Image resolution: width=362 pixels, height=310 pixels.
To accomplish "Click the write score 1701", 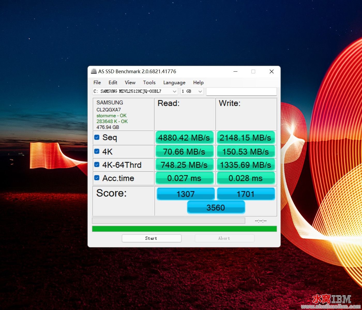I will pyautogui.click(x=246, y=194).
